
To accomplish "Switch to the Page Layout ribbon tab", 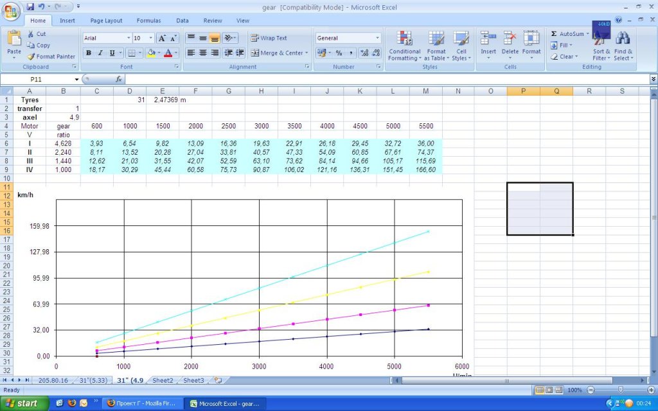I will [x=106, y=21].
